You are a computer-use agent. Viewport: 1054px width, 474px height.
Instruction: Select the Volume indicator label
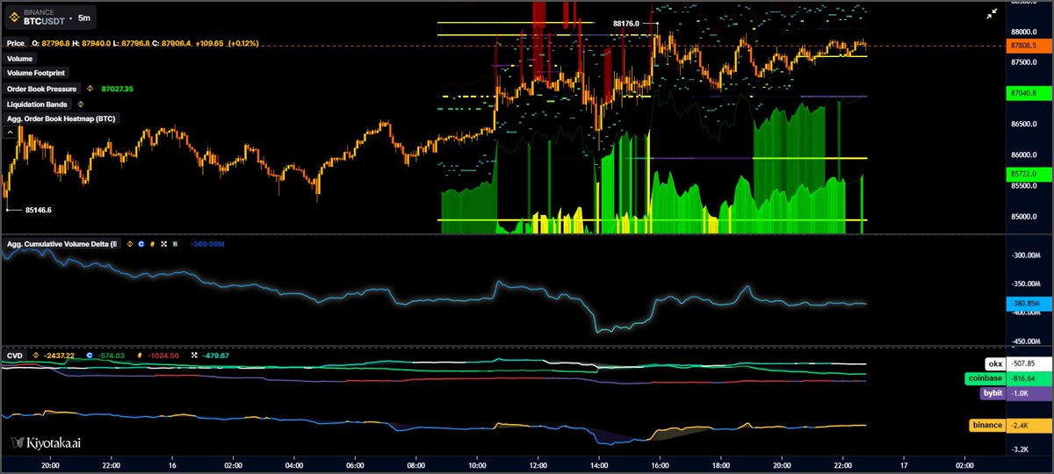20,58
